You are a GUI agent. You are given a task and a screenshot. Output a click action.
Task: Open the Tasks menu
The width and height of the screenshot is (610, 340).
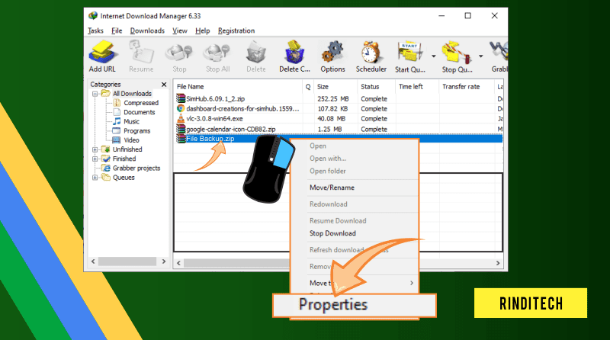(x=95, y=30)
